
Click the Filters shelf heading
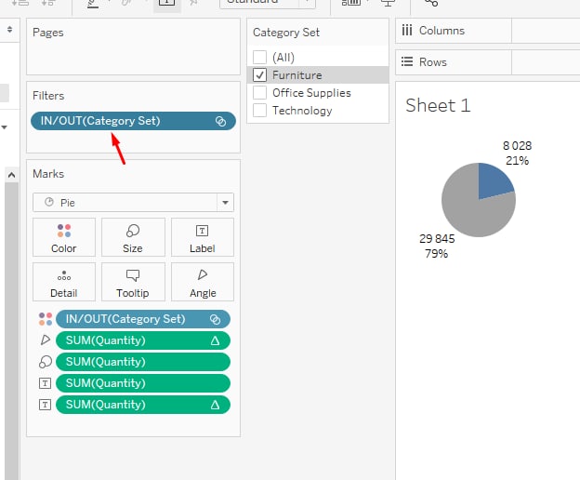pyautogui.click(x=48, y=96)
